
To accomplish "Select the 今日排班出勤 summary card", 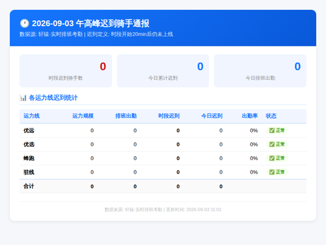I will point(260,71).
